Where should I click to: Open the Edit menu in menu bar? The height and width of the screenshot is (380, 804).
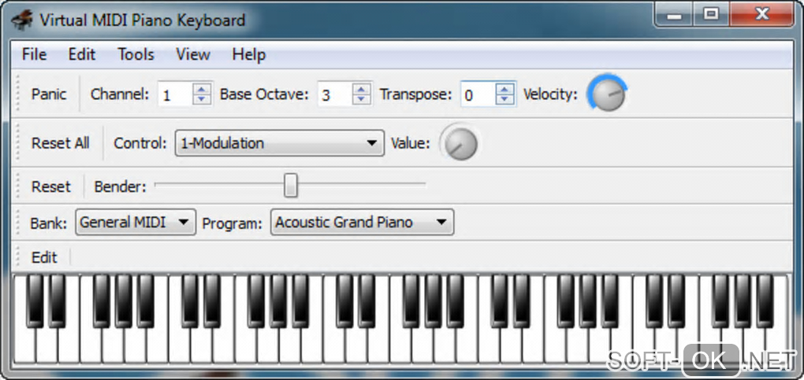(x=82, y=54)
